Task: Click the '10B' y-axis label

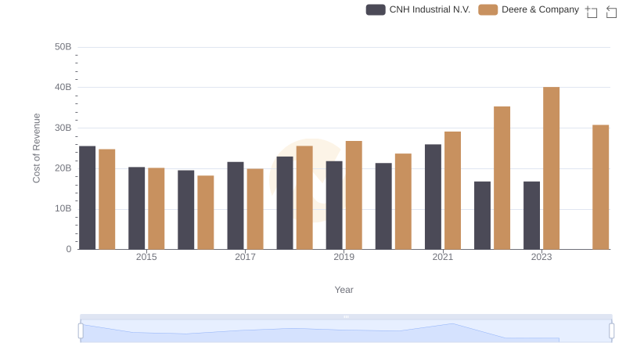Action: point(63,208)
